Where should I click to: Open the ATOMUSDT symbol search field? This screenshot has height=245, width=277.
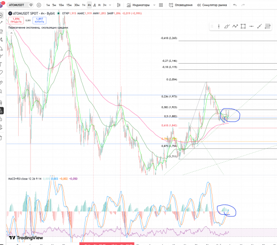click(16, 5)
